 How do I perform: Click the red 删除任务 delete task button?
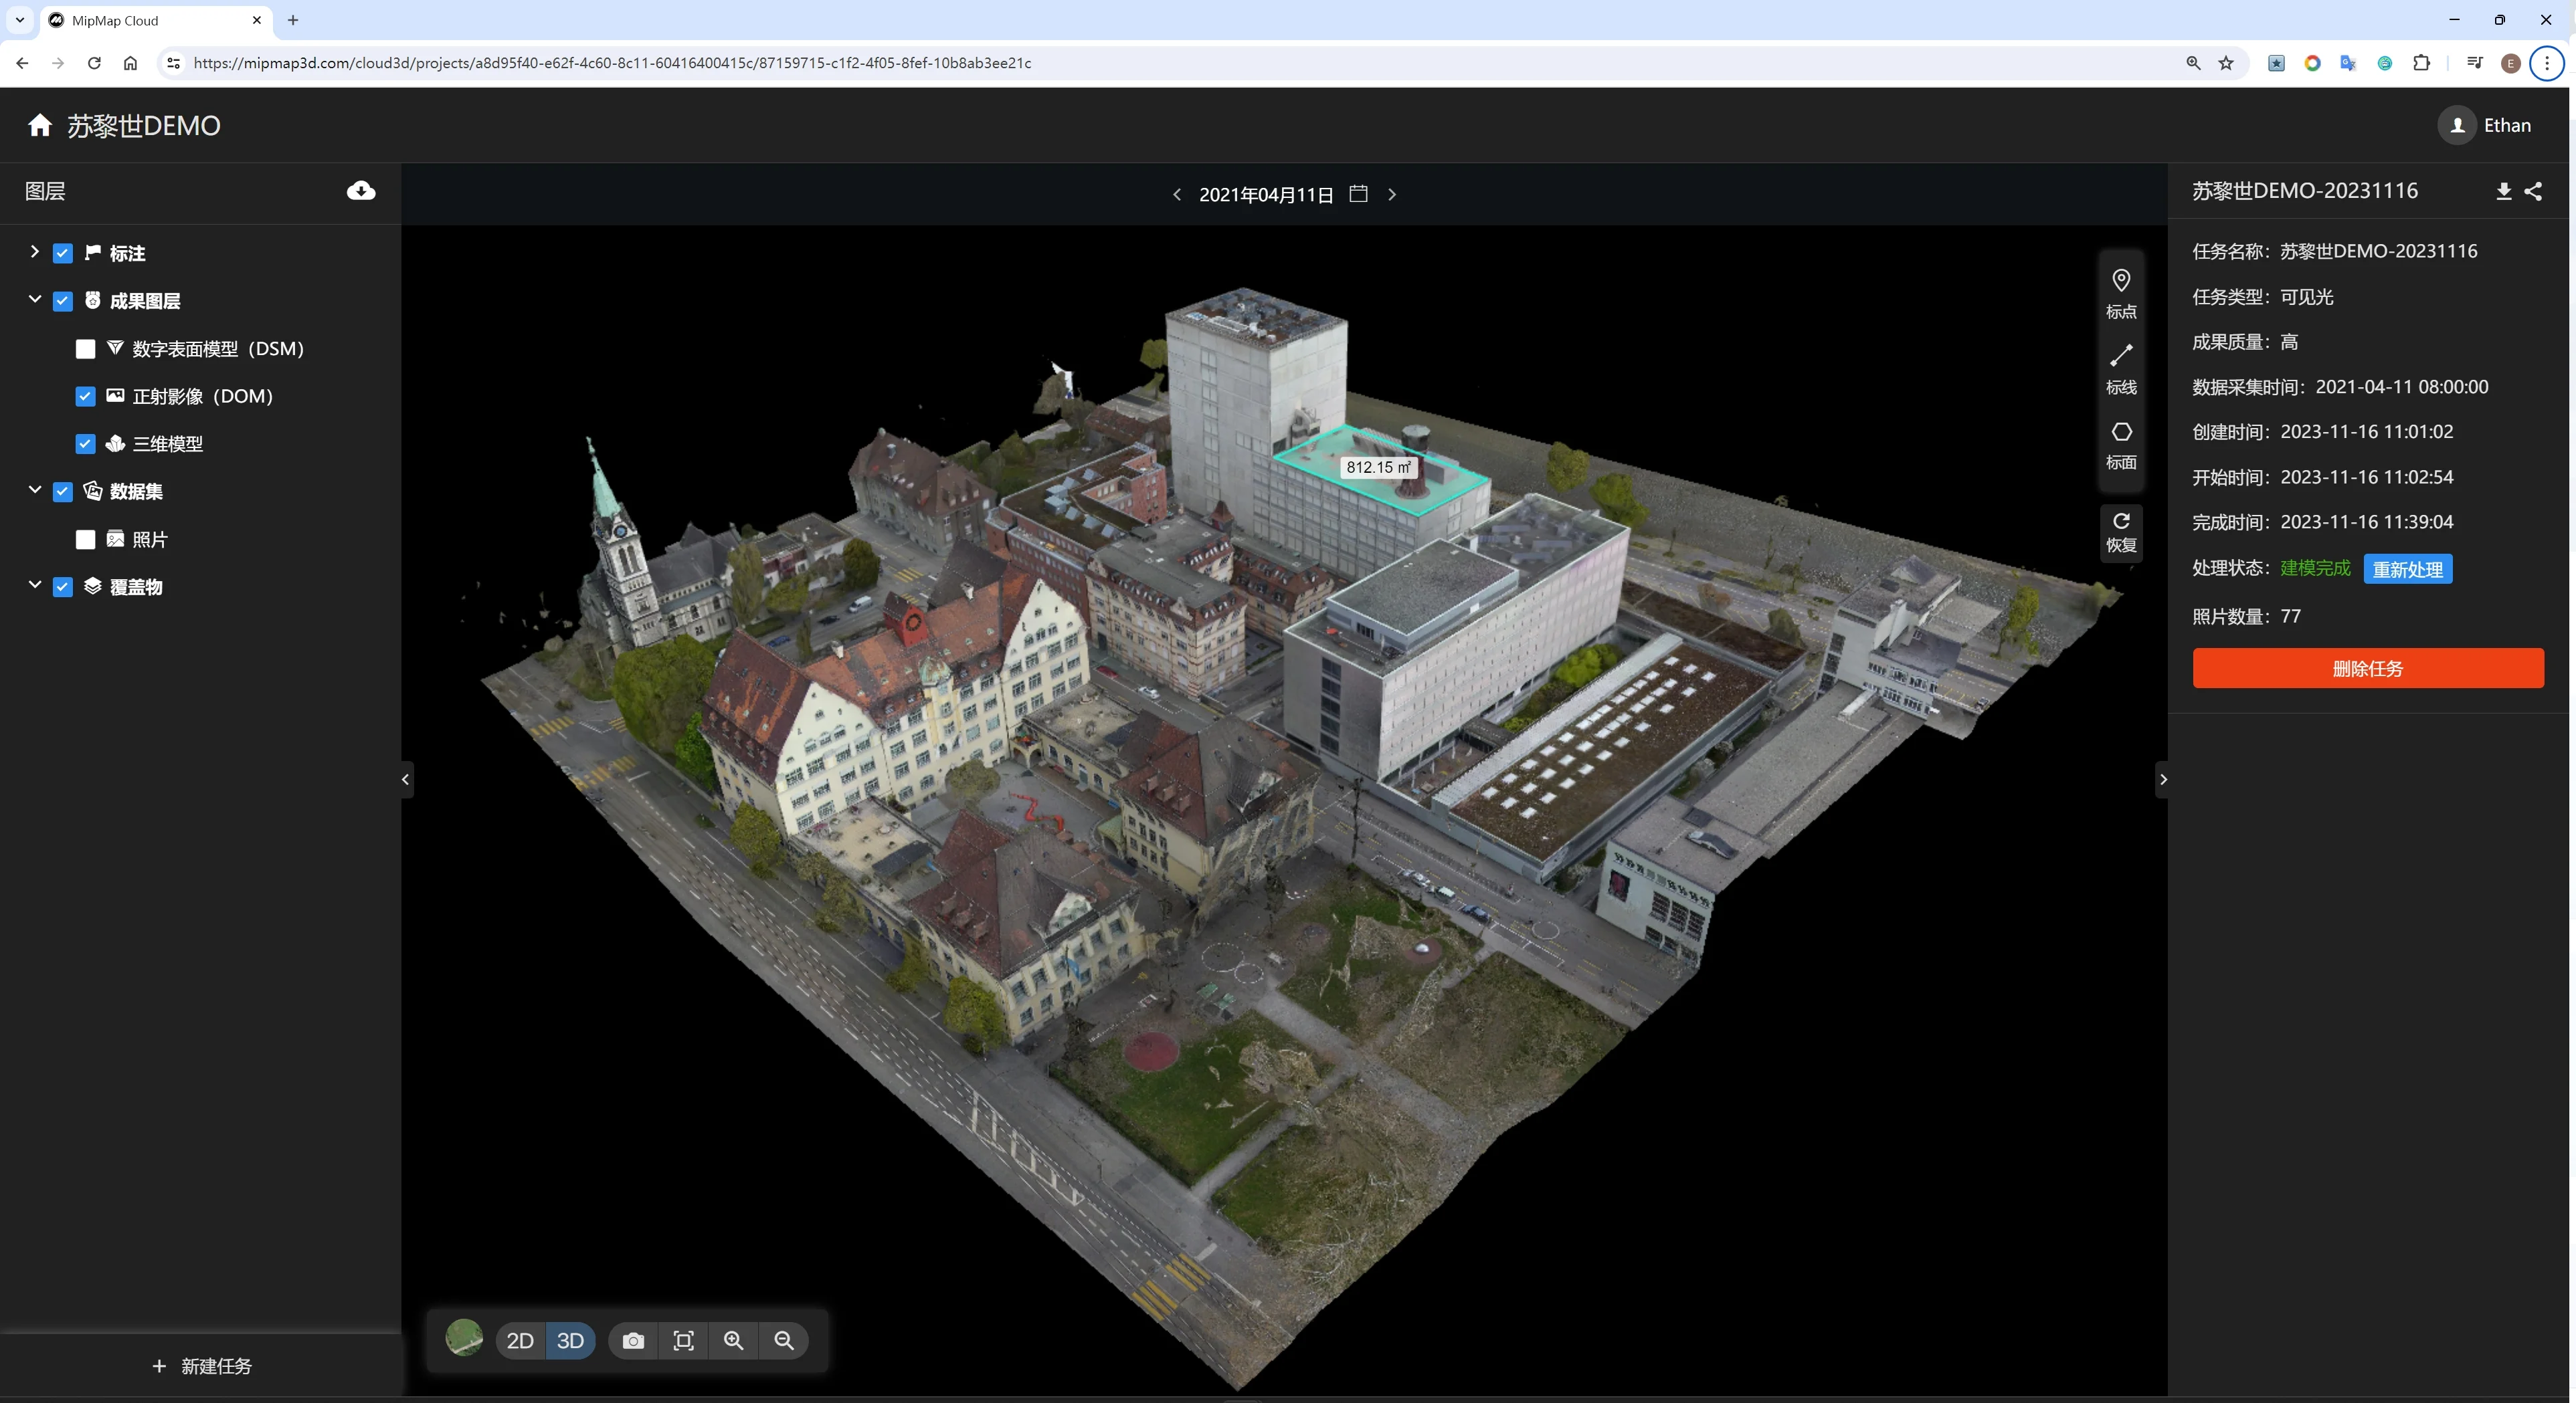pyautogui.click(x=2367, y=669)
